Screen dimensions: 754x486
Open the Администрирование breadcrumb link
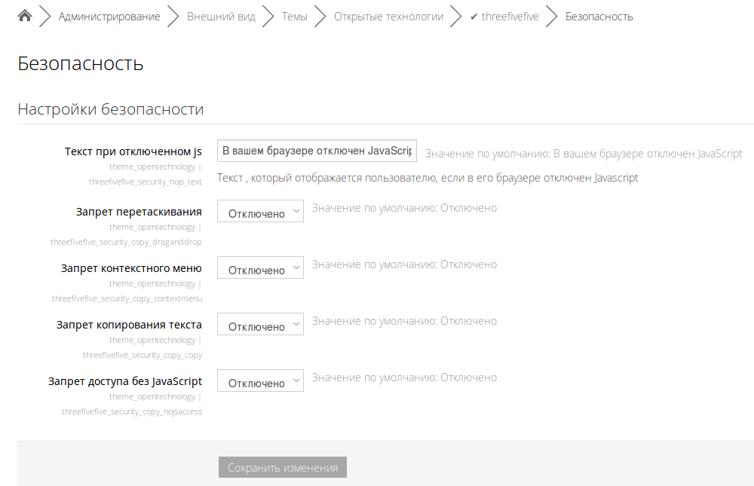tap(109, 17)
